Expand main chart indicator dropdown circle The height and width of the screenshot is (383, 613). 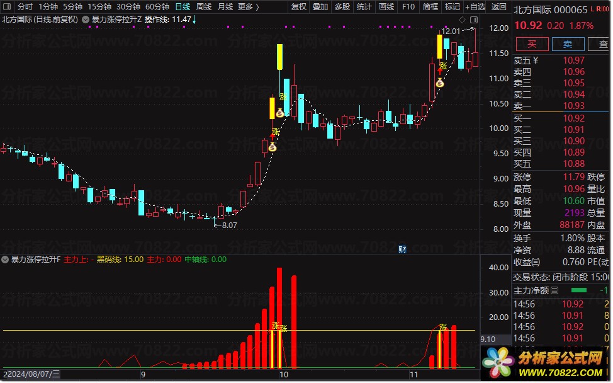click(x=85, y=19)
